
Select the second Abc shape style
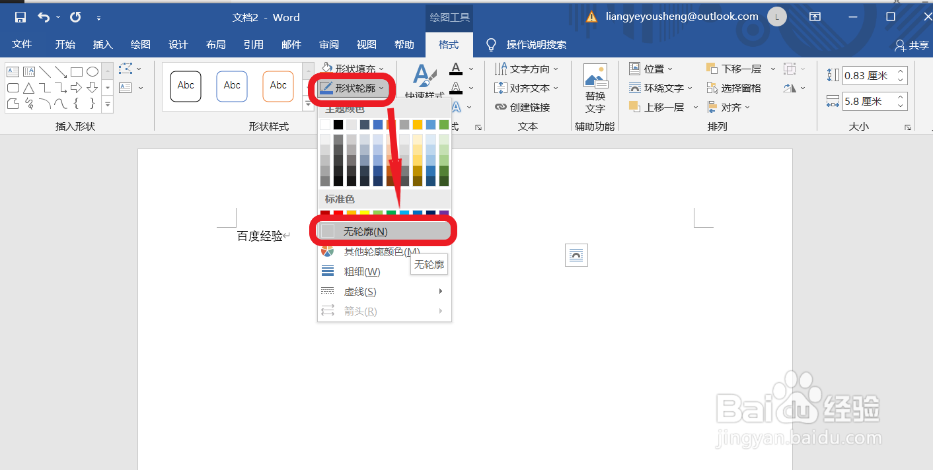click(x=232, y=86)
